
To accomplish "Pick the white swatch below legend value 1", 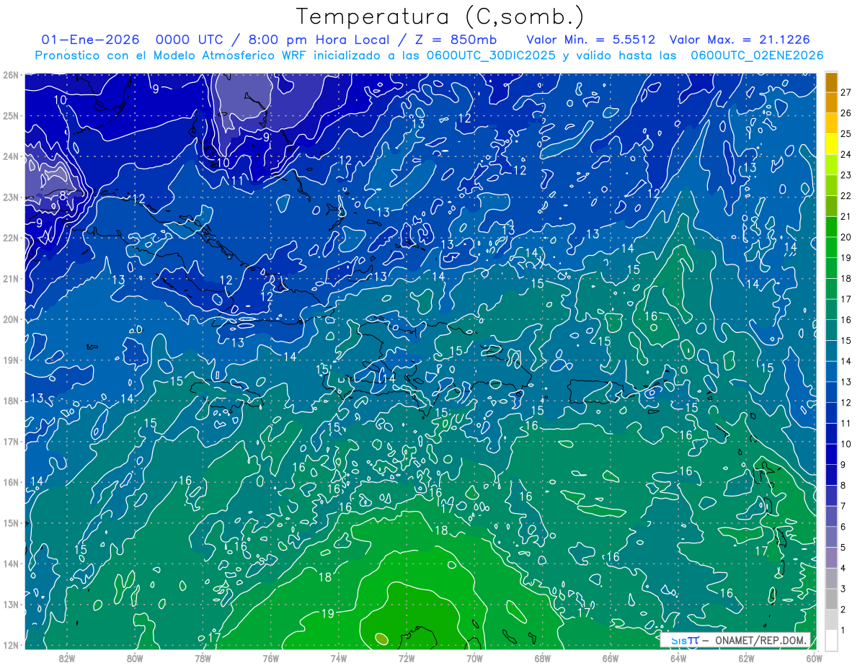I will coord(831,640).
